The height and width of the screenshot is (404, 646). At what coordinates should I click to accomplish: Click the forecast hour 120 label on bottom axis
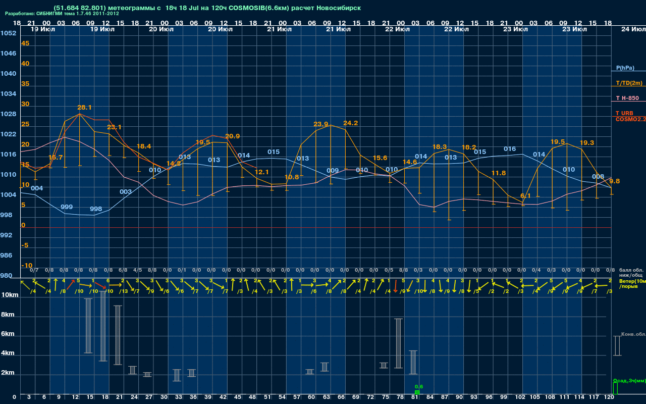click(x=609, y=397)
